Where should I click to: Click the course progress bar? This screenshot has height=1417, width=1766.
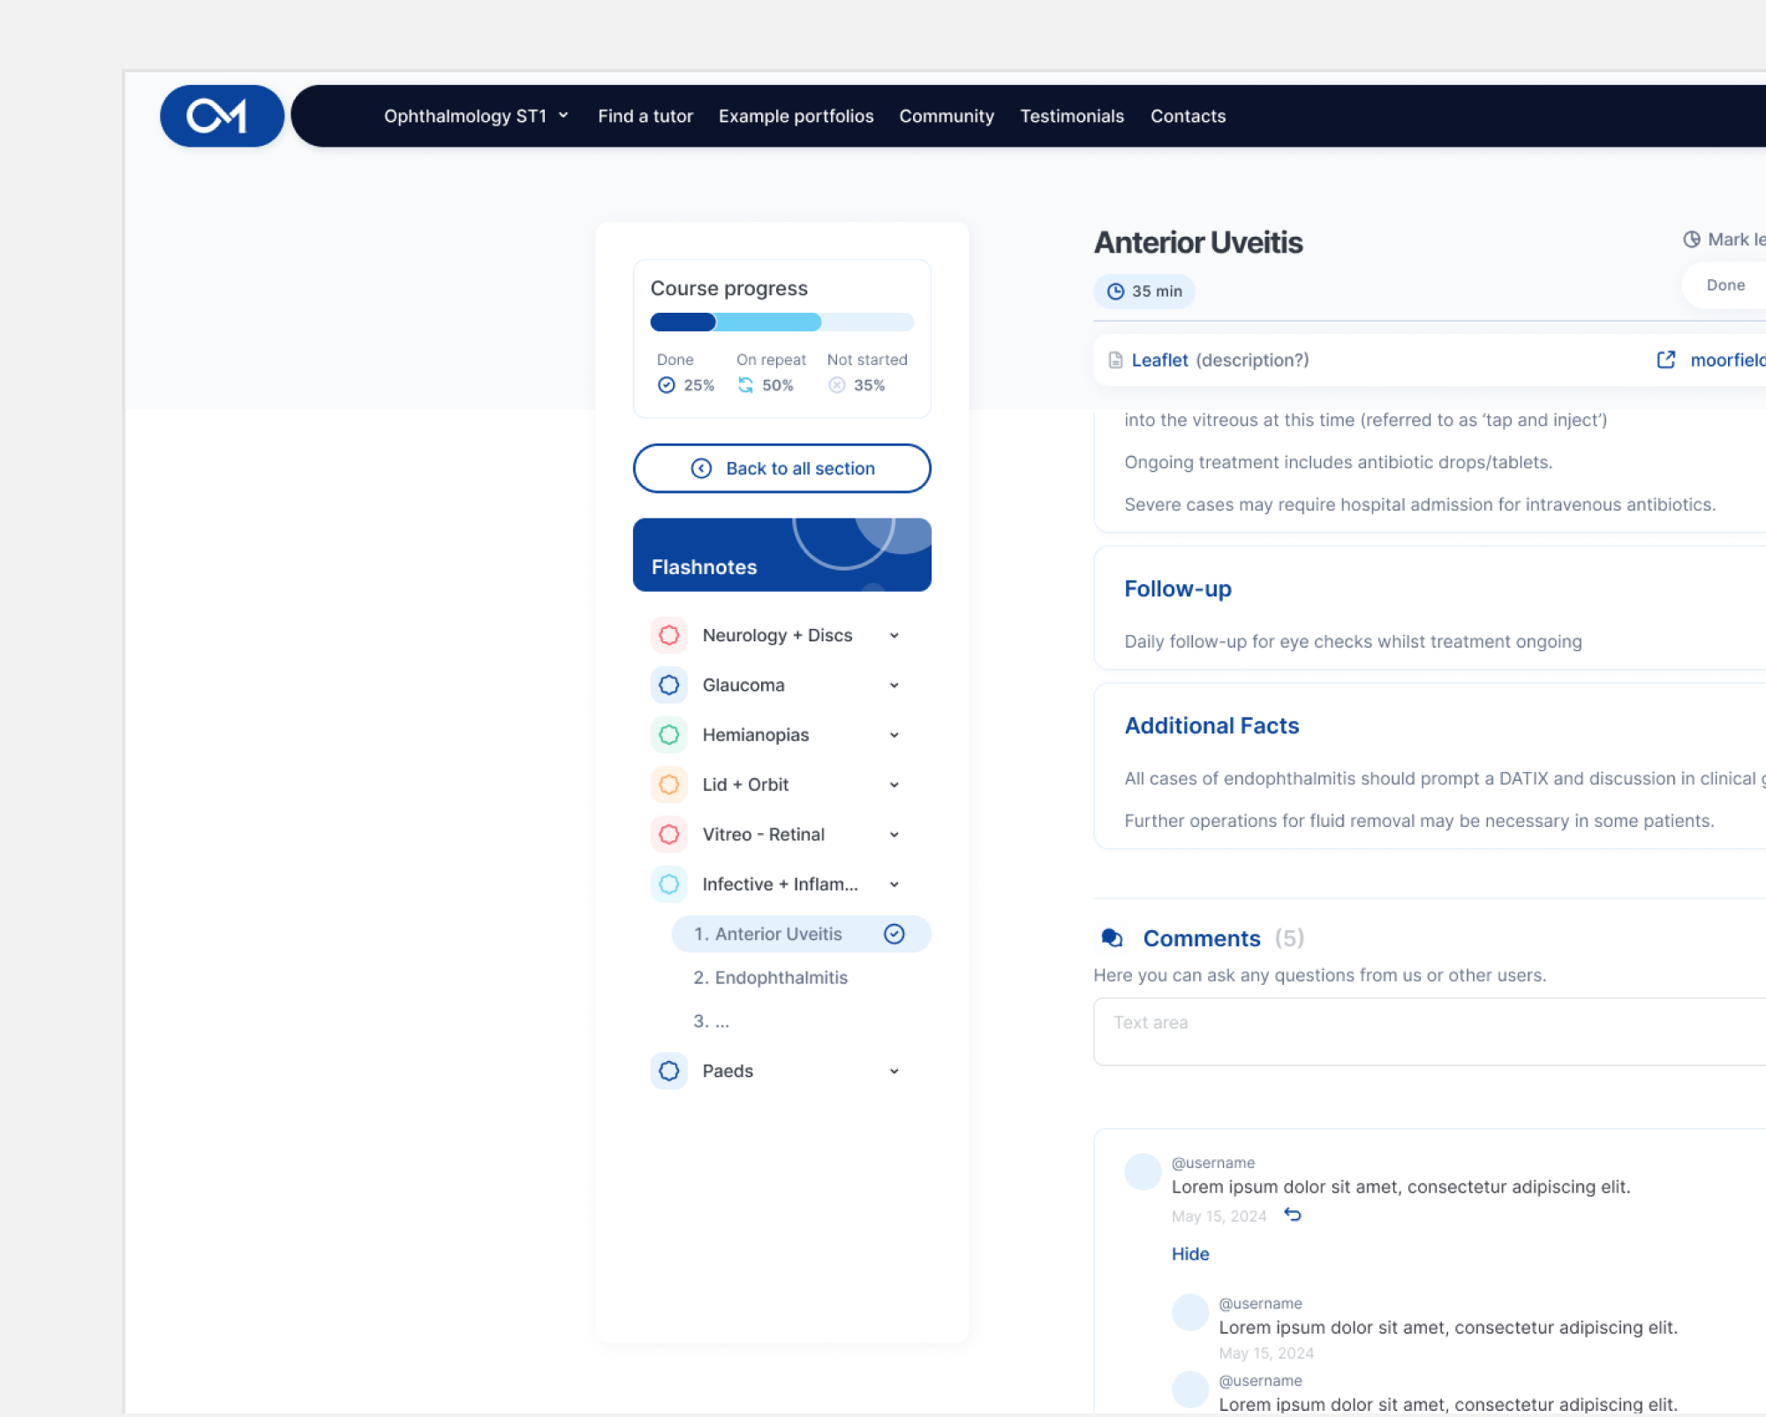coord(781,322)
